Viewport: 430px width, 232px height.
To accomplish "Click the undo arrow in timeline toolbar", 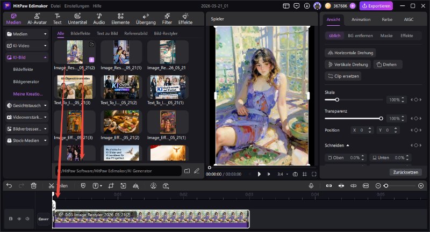I will click(9, 186).
